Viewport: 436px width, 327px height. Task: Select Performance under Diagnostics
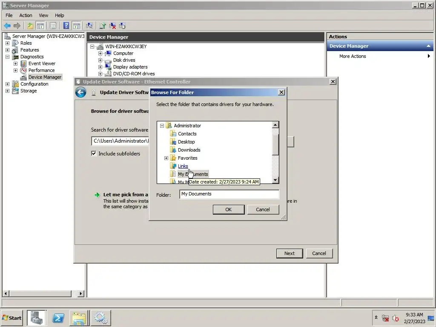coord(41,70)
